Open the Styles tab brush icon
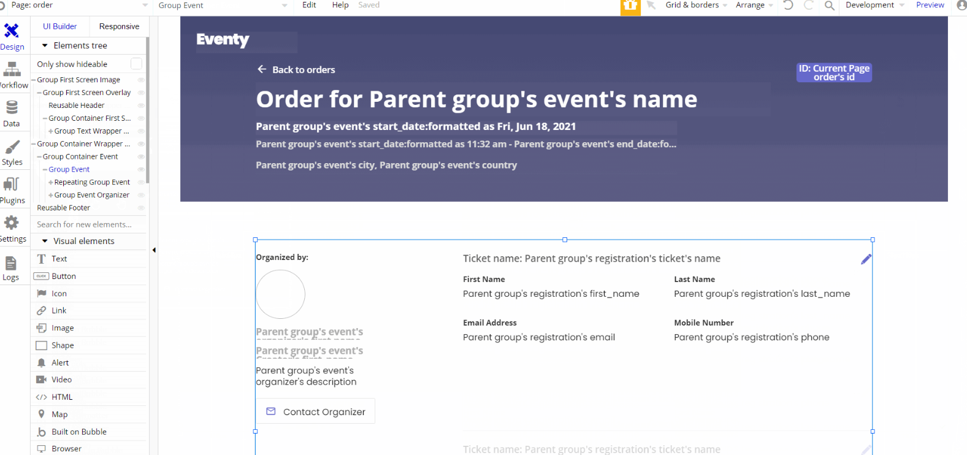 [12, 147]
